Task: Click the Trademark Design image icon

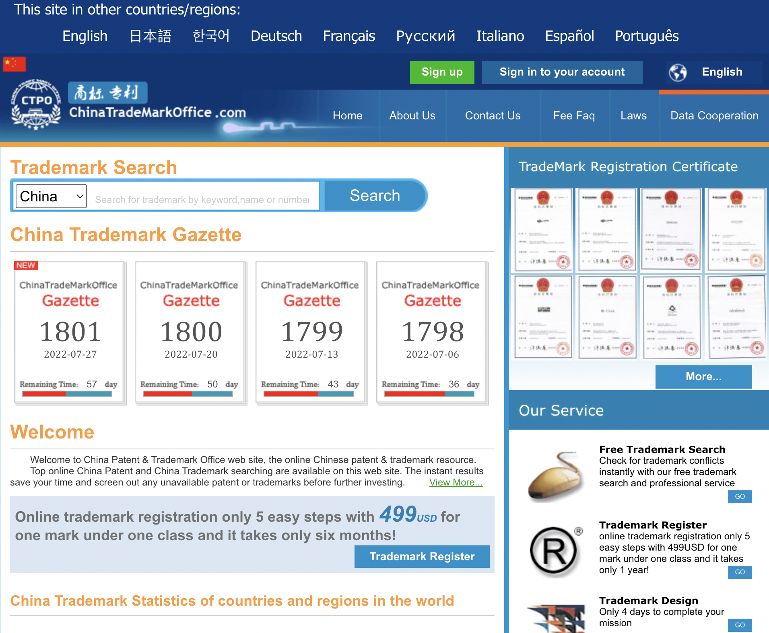Action: point(556,619)
